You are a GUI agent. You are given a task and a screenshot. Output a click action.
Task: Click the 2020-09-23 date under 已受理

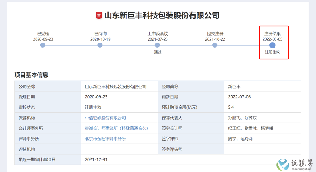[x=43, y=39]
